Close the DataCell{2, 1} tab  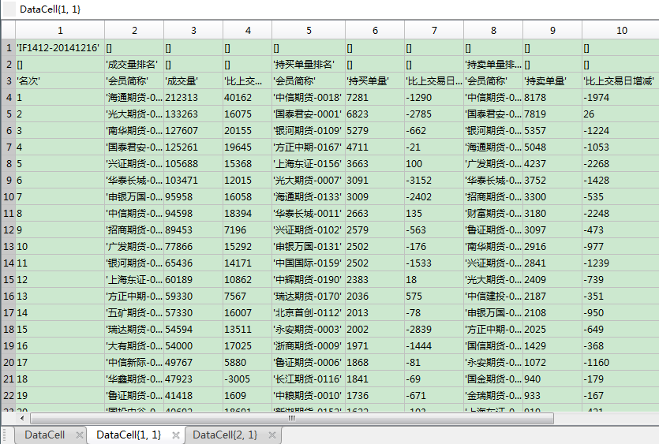pos(272,435)
